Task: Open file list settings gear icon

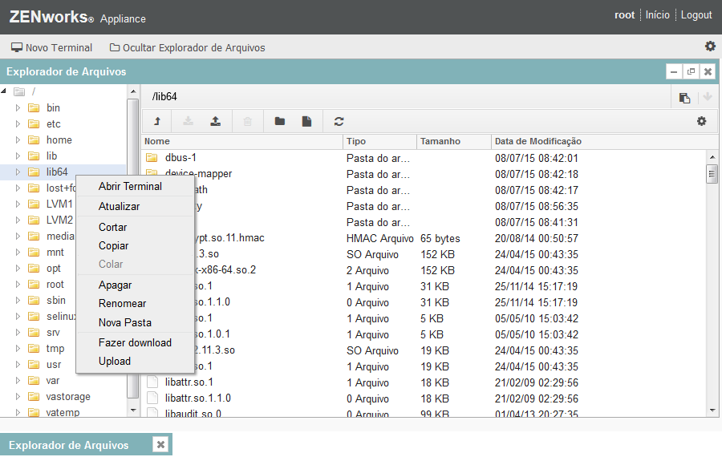Action: point(702,121)
